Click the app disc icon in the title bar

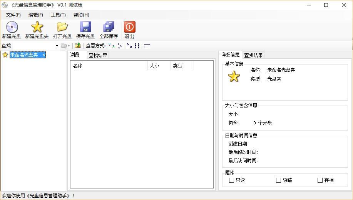(x=5, y=5)
